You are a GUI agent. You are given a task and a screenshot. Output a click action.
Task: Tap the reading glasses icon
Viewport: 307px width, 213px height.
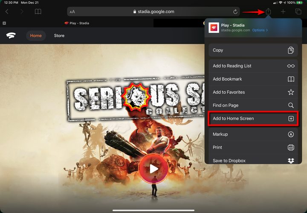tap(291, 66)
